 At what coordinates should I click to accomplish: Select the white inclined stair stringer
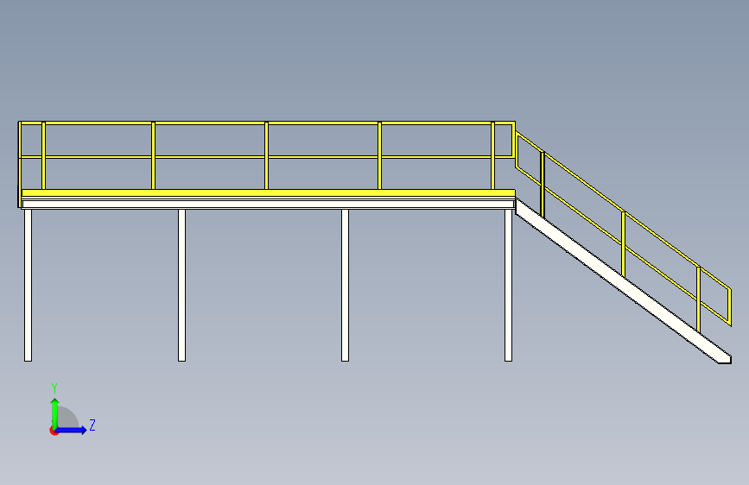point(624,280)
